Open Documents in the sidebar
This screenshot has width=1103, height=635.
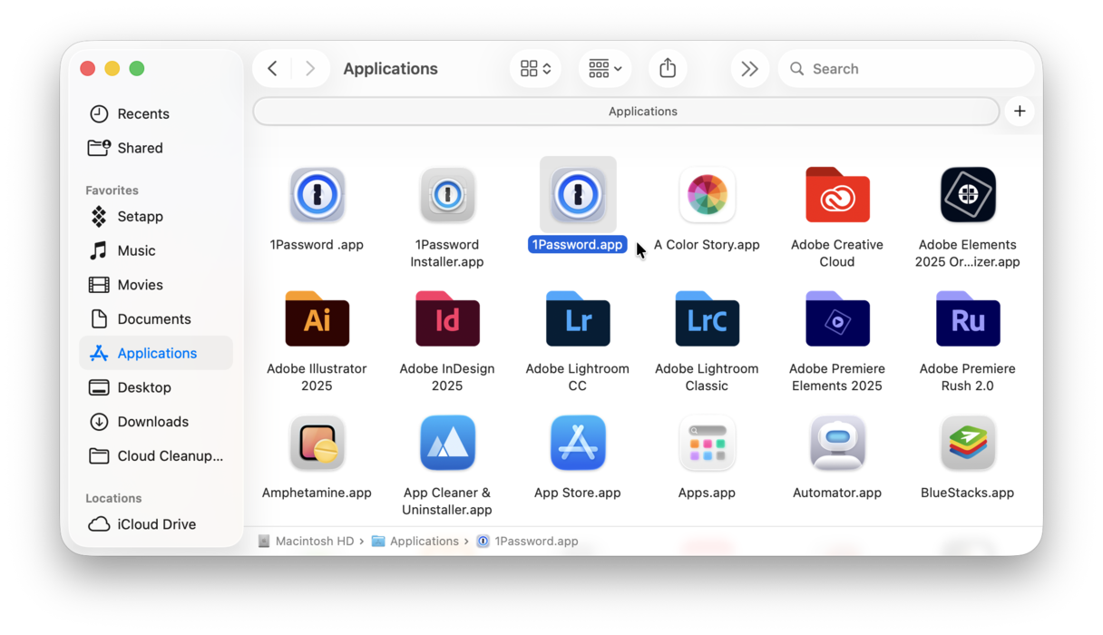point(156,318)
